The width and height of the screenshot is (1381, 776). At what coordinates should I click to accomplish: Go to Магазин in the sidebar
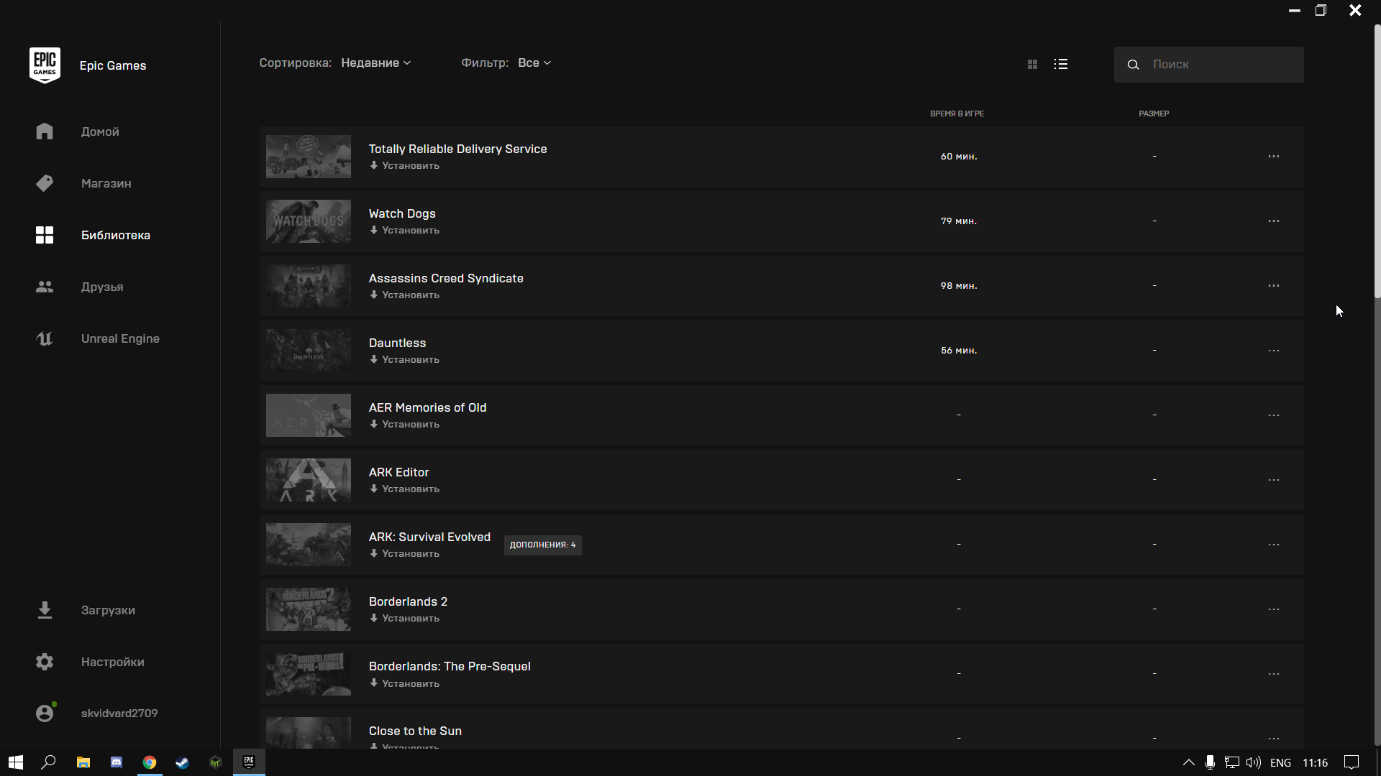pos(106,184)
